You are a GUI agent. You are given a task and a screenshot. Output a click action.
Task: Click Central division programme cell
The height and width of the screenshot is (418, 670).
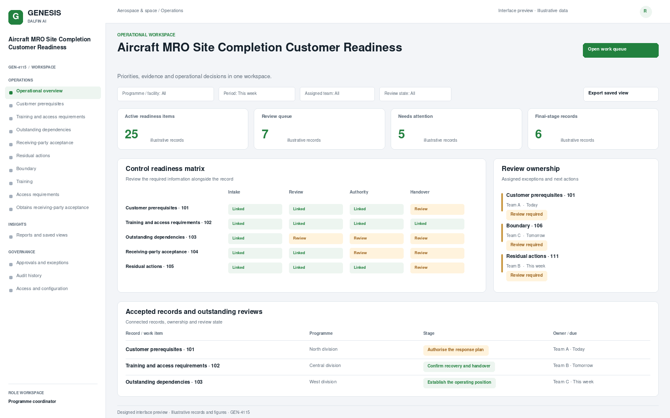[x=325, y=366]
